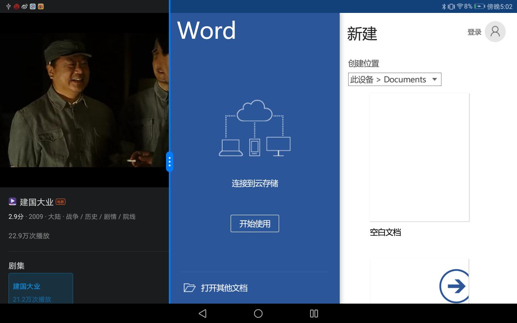Viewport: 517px width, 323px height.
Task: Tap the 创建位置 label
Action: tap(364, 63)
